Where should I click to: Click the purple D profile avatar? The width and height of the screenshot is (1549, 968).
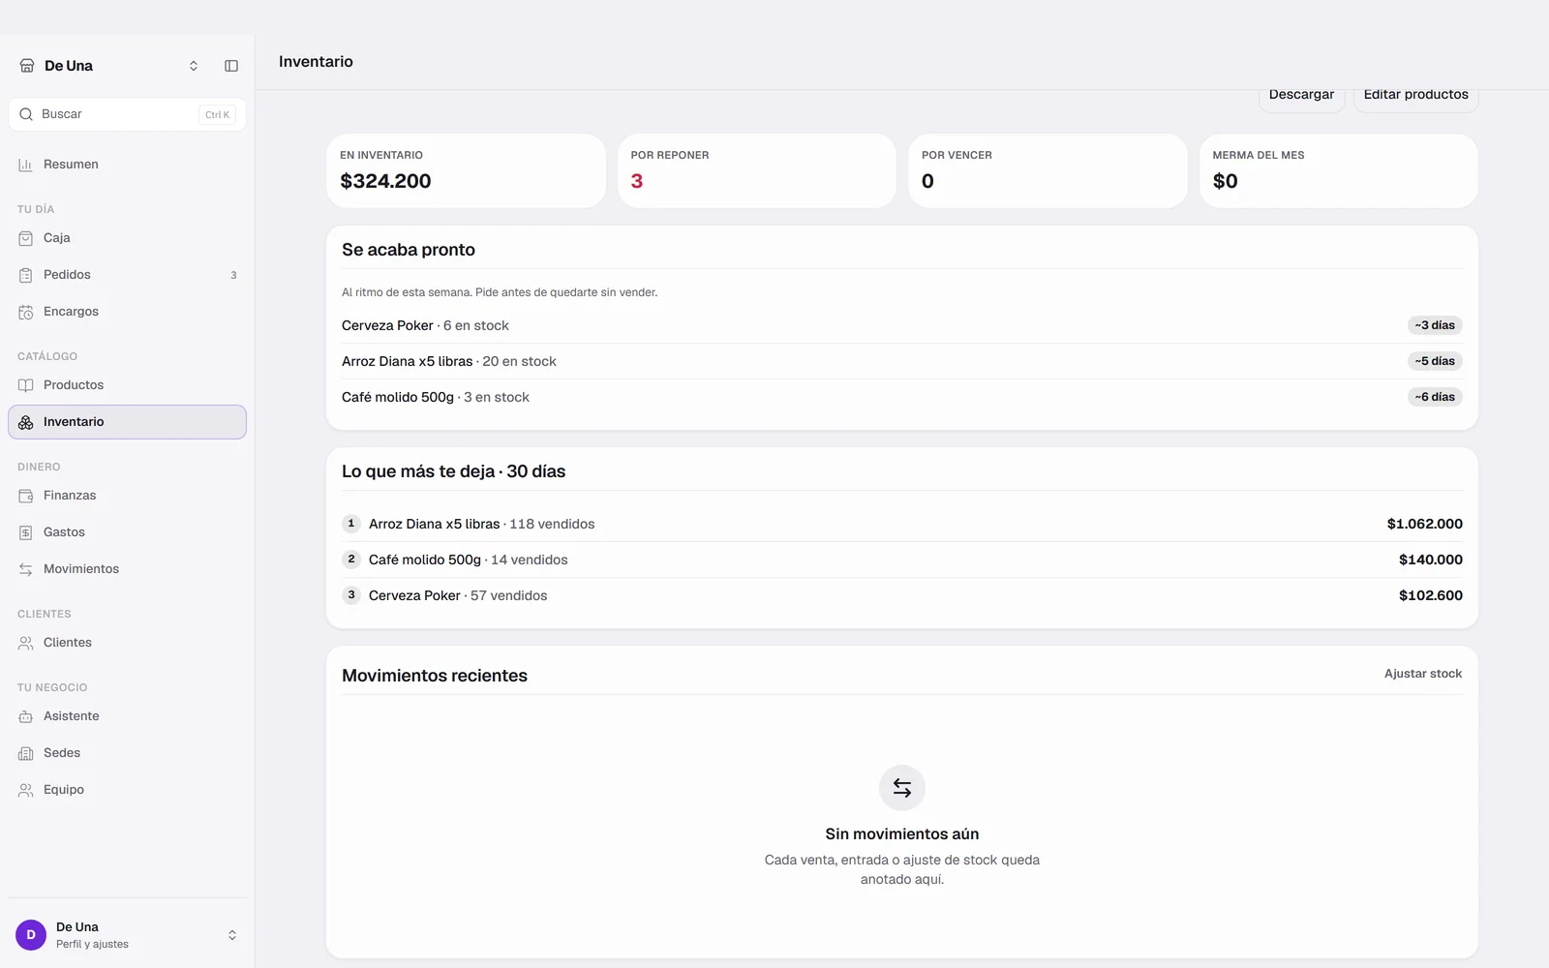(x=31, y=935)
